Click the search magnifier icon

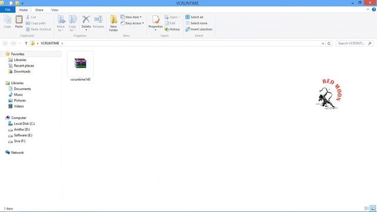(x=370, y=43)
